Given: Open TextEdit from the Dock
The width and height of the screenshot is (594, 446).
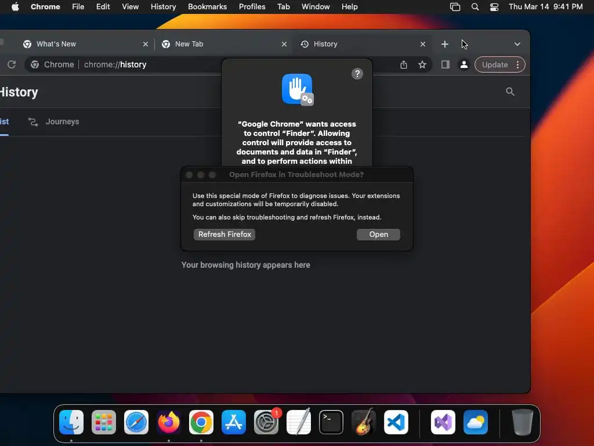Looking at the screenshot, I should click(299, 422).
